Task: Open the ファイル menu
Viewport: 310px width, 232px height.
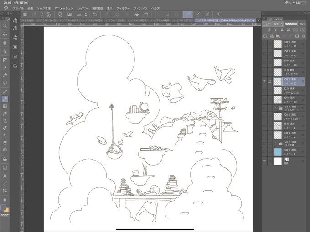Action: (x=18, y=8)
